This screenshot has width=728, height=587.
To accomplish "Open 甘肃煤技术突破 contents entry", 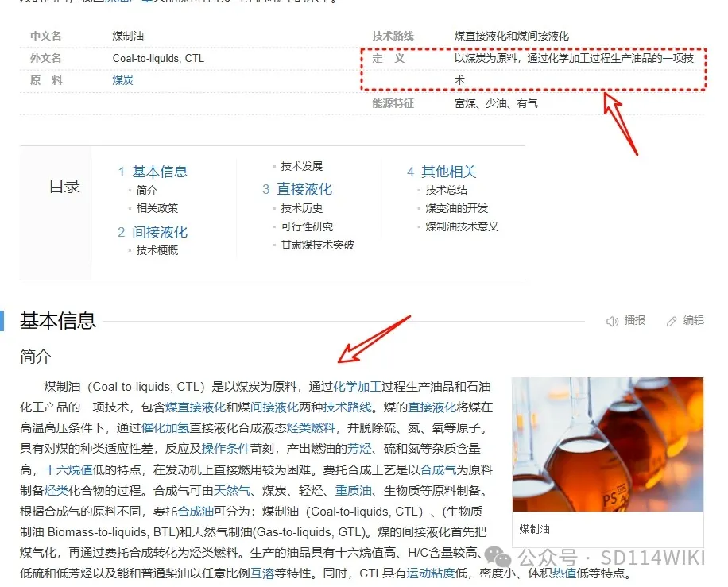I will [x=317, y=245].
